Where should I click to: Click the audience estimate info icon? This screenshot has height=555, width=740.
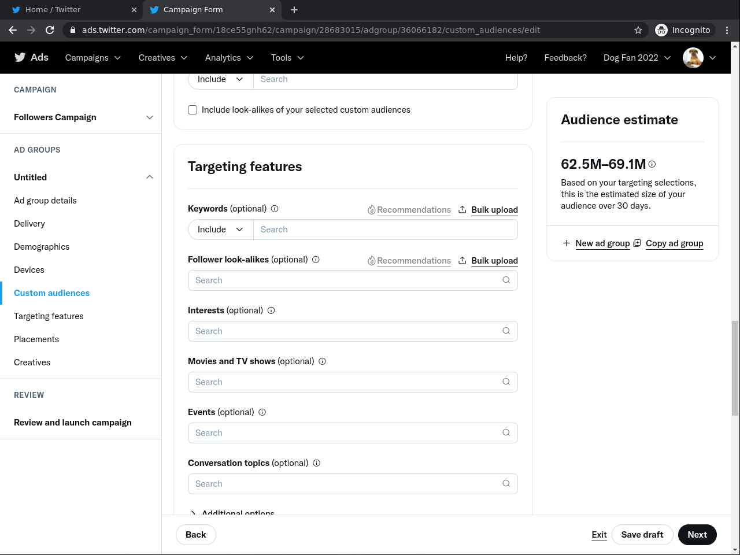click(x=652, y=164)
